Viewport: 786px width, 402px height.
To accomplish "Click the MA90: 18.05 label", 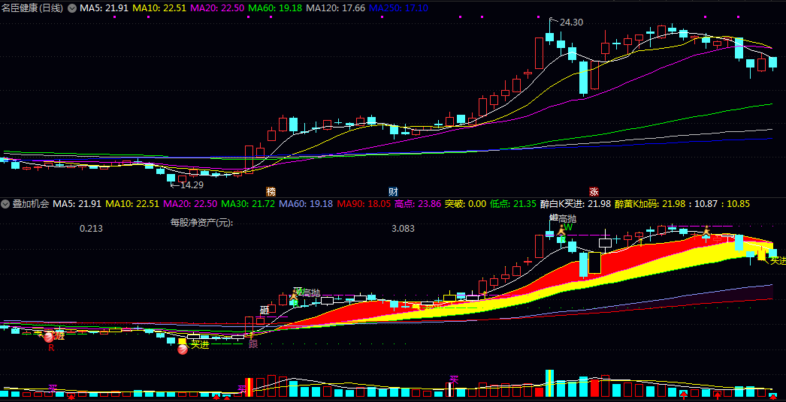I will 363,204.
